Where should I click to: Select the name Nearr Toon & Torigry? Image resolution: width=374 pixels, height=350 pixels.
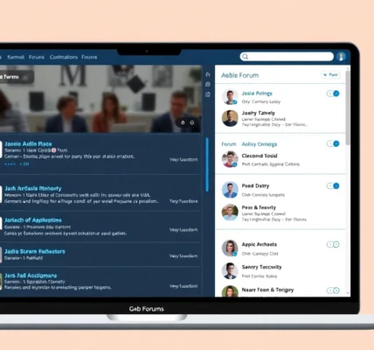point(267,290)
